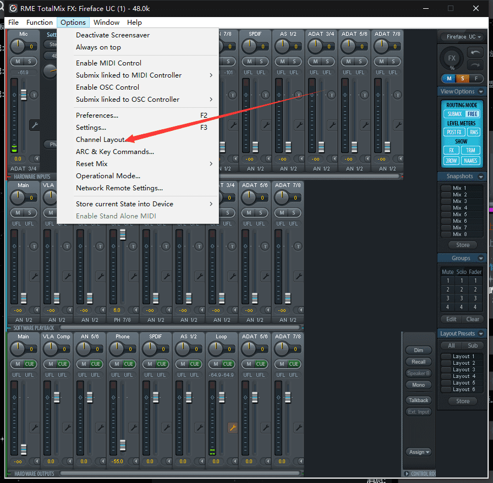Click arrow beside Phone output -55.0 value
This screenshot has width=493, height=483.
coord(135,462)
